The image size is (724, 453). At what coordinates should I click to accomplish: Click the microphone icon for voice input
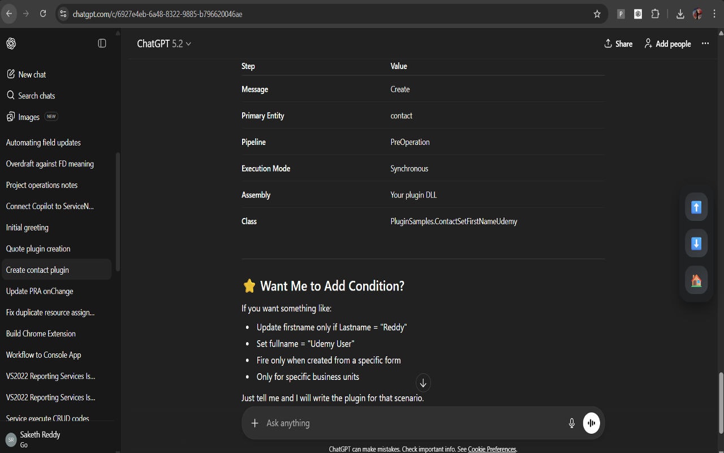point(571,422)
